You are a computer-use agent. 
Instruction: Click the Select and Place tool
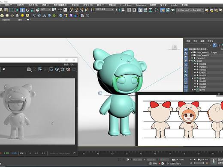click(x=38, y=10)
